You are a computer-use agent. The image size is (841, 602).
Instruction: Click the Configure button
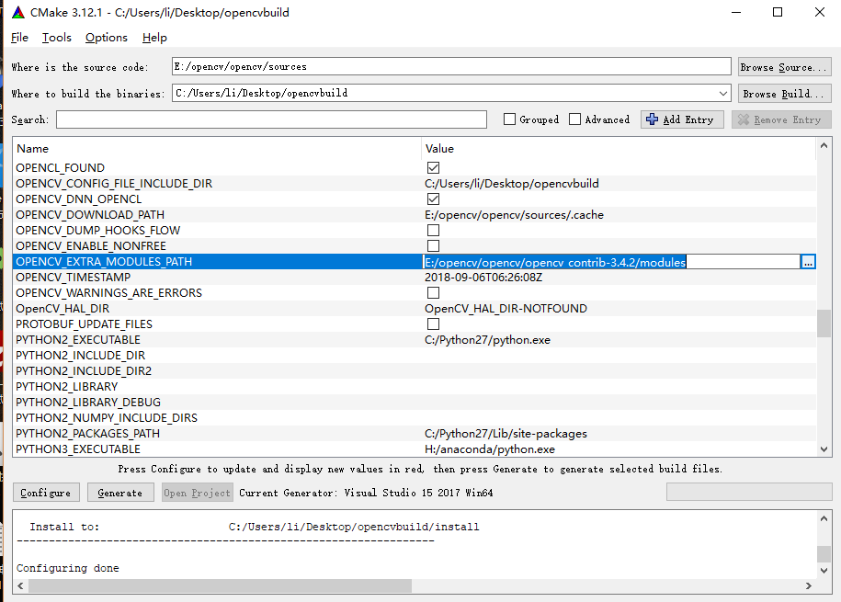(46, 493)
